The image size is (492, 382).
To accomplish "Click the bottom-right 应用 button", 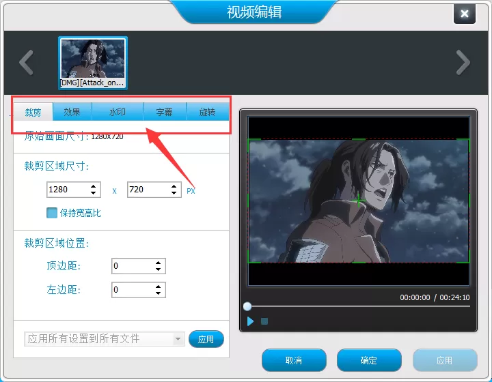I will pyautogui.click(x=445, y=360).
